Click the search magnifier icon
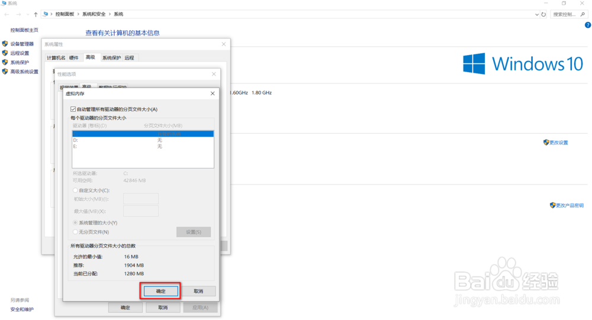 coord(583,14)
